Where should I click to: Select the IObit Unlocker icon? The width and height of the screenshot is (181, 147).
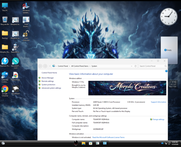[26, 36]
